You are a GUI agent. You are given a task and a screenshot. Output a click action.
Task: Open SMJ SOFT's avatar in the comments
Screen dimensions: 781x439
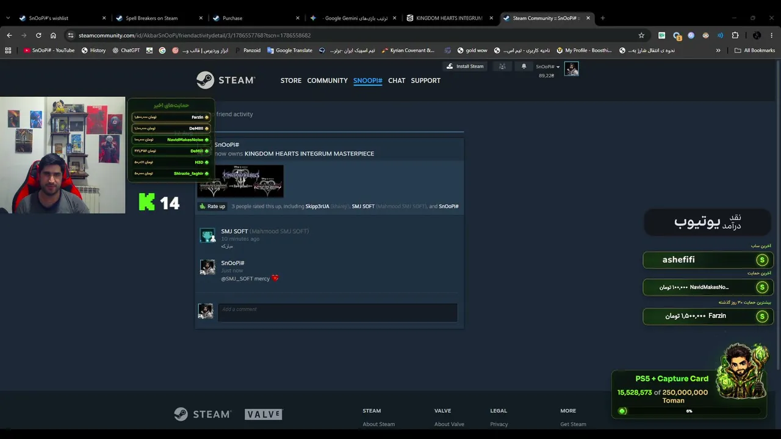[207, 235]
